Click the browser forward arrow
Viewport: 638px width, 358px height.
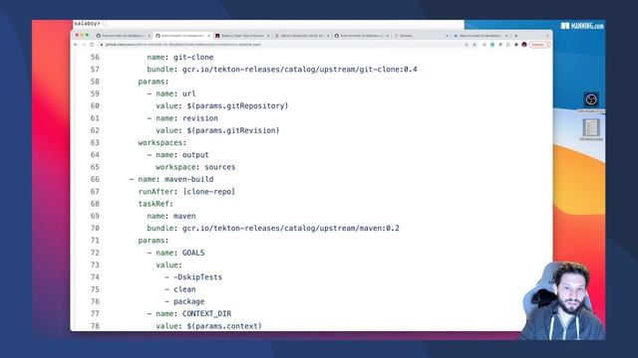84,45
